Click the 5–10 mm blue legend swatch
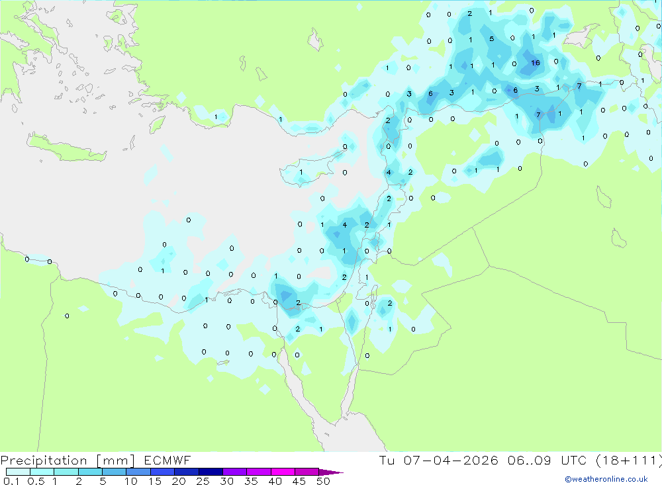662x485 pixels. 114,472
